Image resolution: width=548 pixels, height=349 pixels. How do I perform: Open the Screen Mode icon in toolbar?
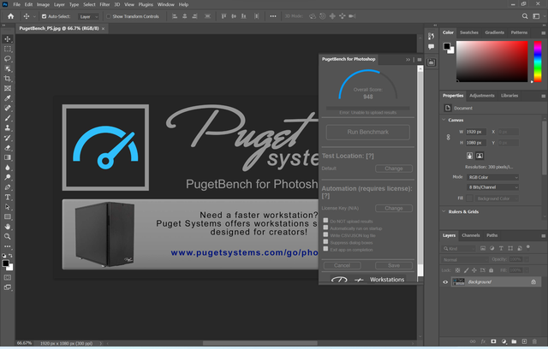pyautogui.click(x=8, y=287)
